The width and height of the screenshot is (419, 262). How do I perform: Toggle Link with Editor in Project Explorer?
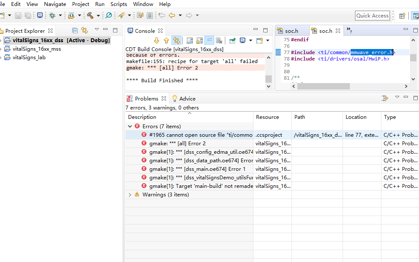click(x=84, y=30)
